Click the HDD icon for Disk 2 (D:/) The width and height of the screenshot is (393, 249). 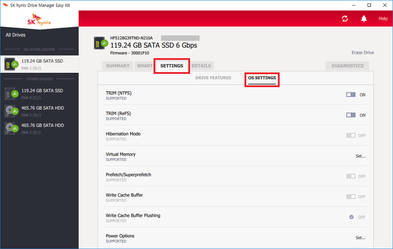[x=12, y=111]
